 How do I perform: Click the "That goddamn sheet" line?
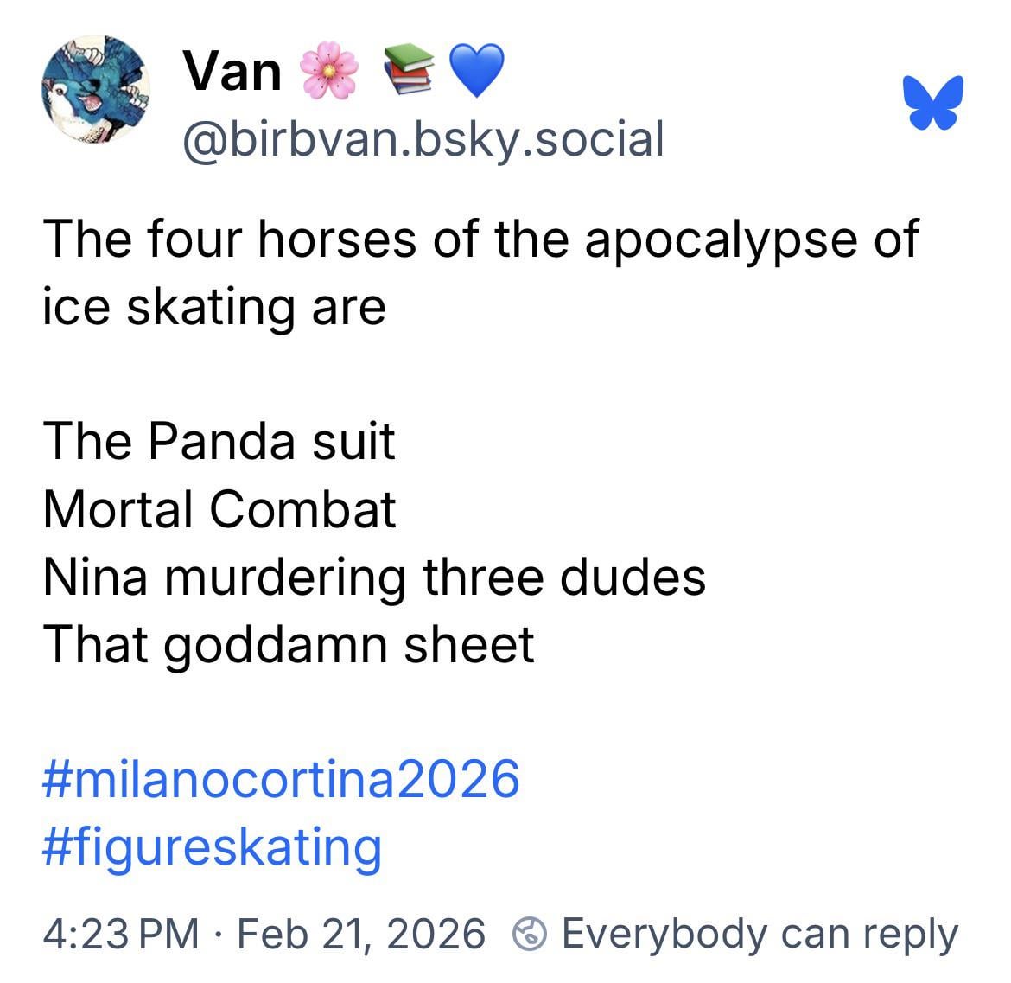(x=289, y=644)
